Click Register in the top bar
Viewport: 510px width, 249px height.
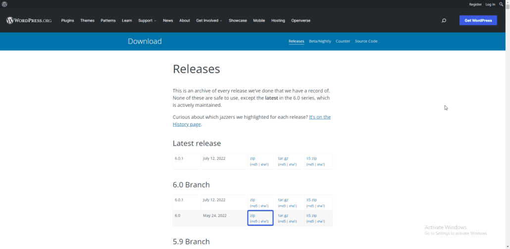click(475, 4)
